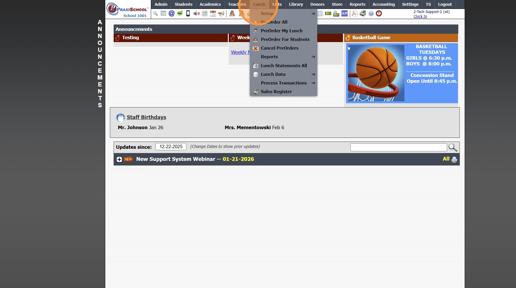Click the Basketball Game announcement title
The height and width of the screenshot is (288, 516).
(x=371, y=37)
